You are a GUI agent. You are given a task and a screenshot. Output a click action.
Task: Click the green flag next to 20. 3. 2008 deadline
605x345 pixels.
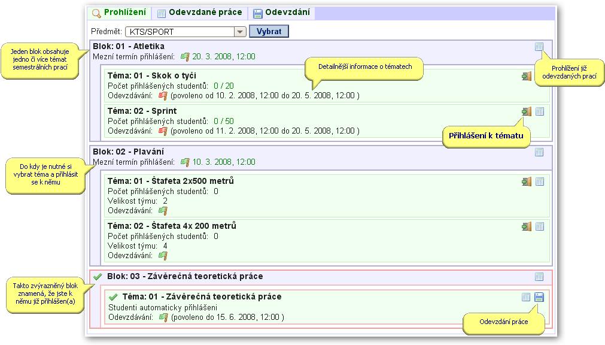pos(185,57)
